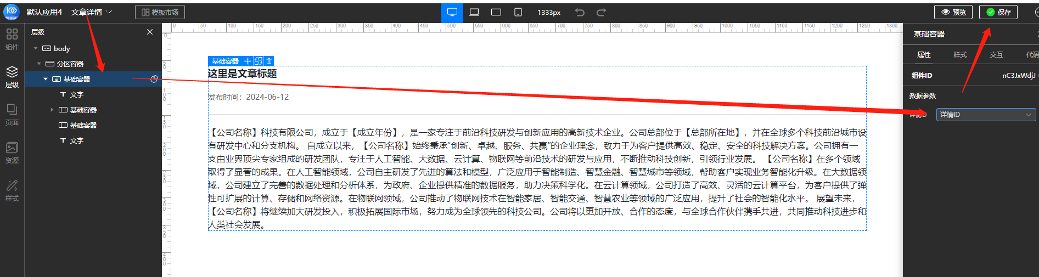Switch to the 样式 style tab in right panel
1039x277 pixels.
click(960, 54)
